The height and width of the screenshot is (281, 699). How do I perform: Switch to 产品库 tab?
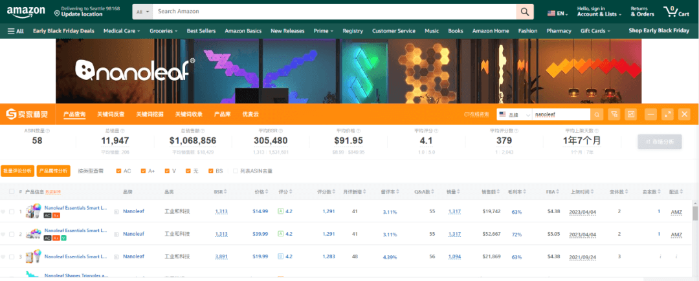click(223, 114)
